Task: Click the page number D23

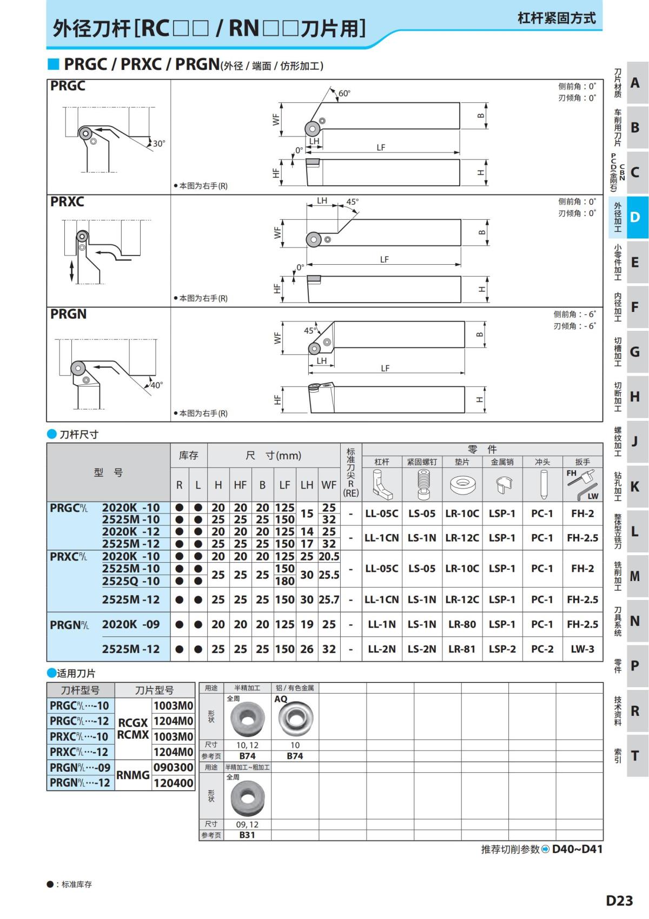Action: (x=619, y=900)
